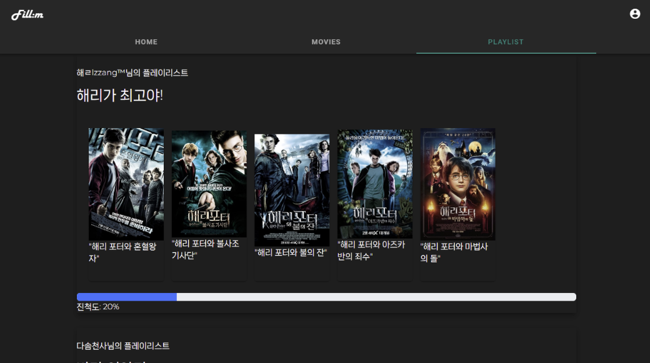Click the Fill:m logo
The width and height of the screenshot is (650, 363).
coord(27,15)
